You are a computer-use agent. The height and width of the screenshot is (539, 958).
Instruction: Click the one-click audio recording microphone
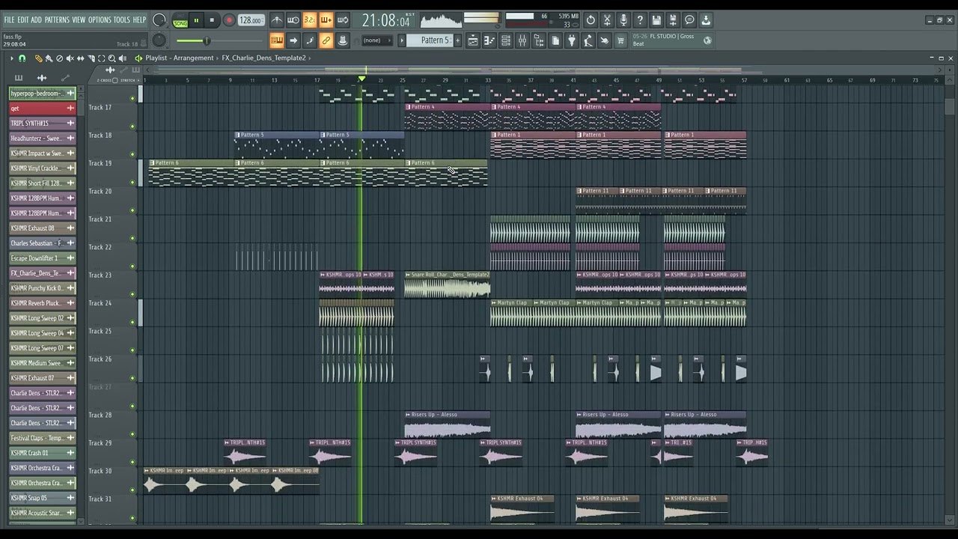(623, 20)
